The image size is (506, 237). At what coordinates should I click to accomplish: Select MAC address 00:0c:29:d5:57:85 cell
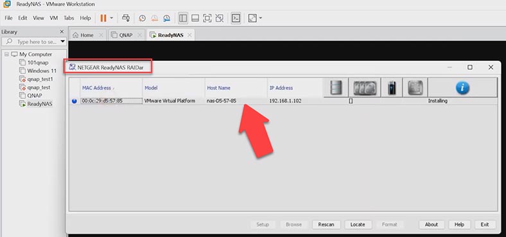tap(111, 101)
